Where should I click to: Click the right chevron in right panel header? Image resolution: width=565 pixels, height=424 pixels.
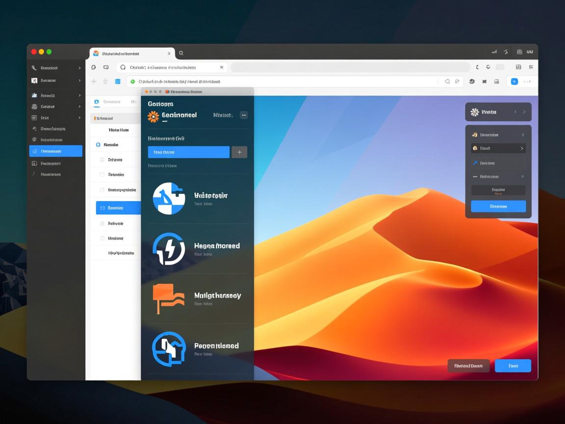pos(524,112)
